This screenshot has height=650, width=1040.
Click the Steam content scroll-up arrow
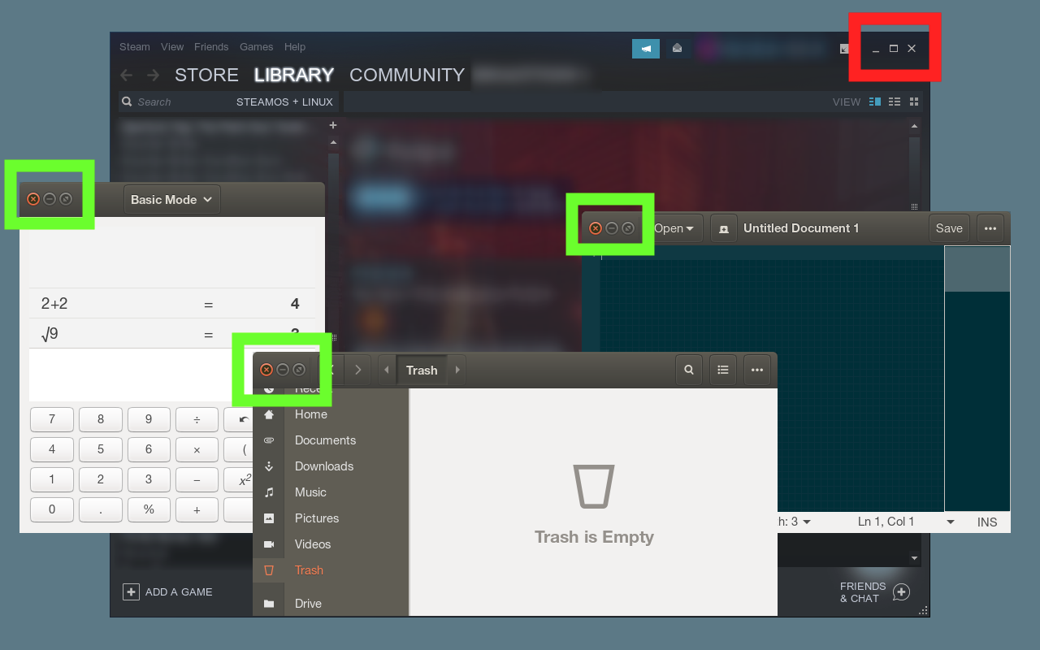[915, 126]
